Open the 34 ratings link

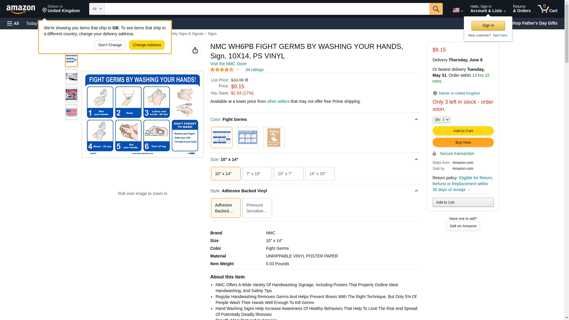(x=254, y=70)
